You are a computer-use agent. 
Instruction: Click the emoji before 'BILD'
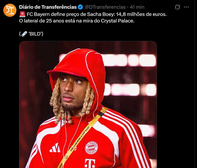pos(24,34)
